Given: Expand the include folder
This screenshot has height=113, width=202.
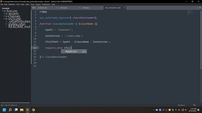Looking at the screenshot, I should click(x=4, y=19).
